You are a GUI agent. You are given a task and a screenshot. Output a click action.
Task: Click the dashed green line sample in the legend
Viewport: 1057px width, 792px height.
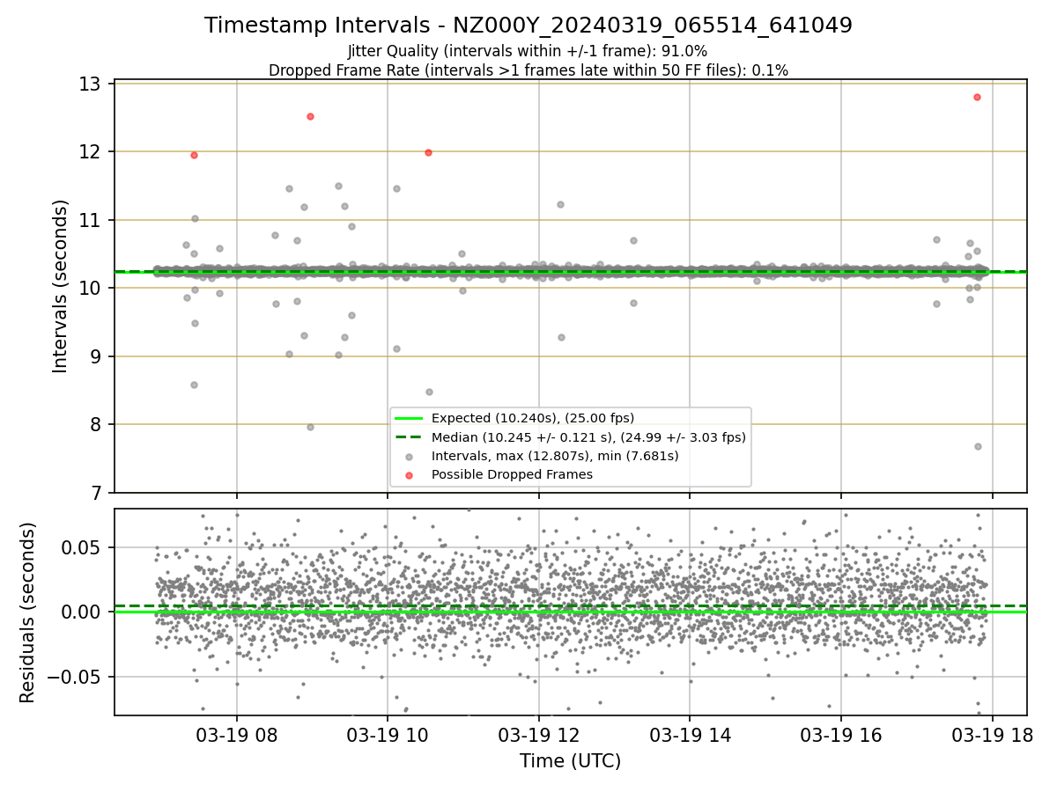click(x=410, y=436)
